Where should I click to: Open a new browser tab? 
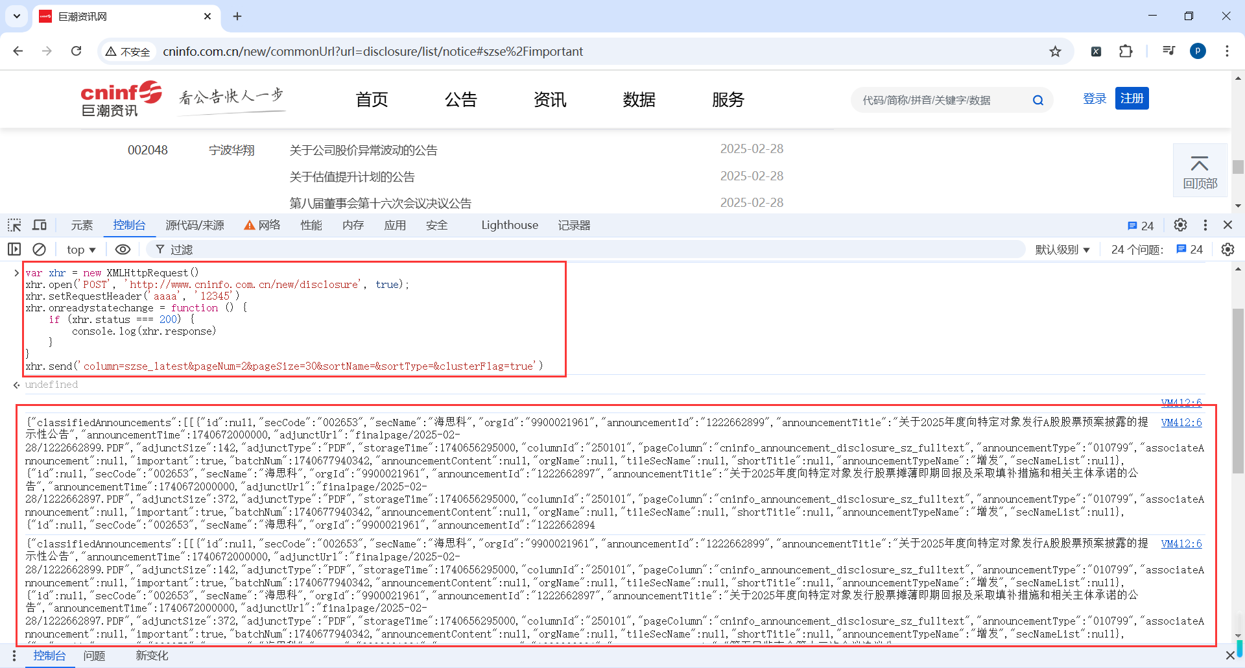click(x=237, y=16)
